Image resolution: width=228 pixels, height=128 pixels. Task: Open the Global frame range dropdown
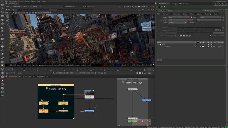click(21, 73)
